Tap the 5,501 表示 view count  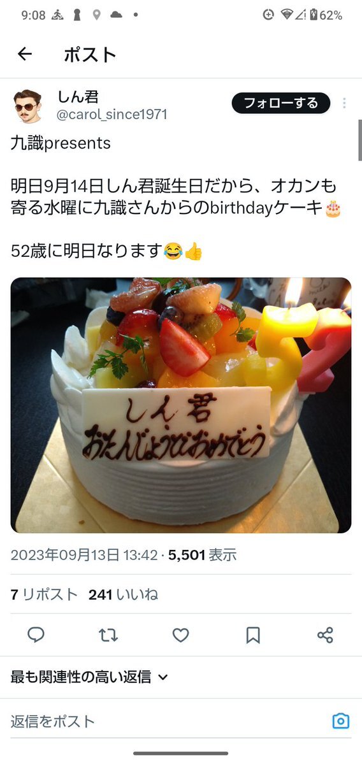[x=202, y=555]
